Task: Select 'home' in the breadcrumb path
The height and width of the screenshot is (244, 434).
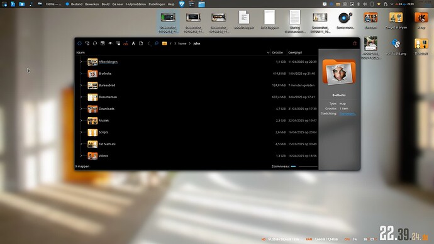Action: [182, 43]
